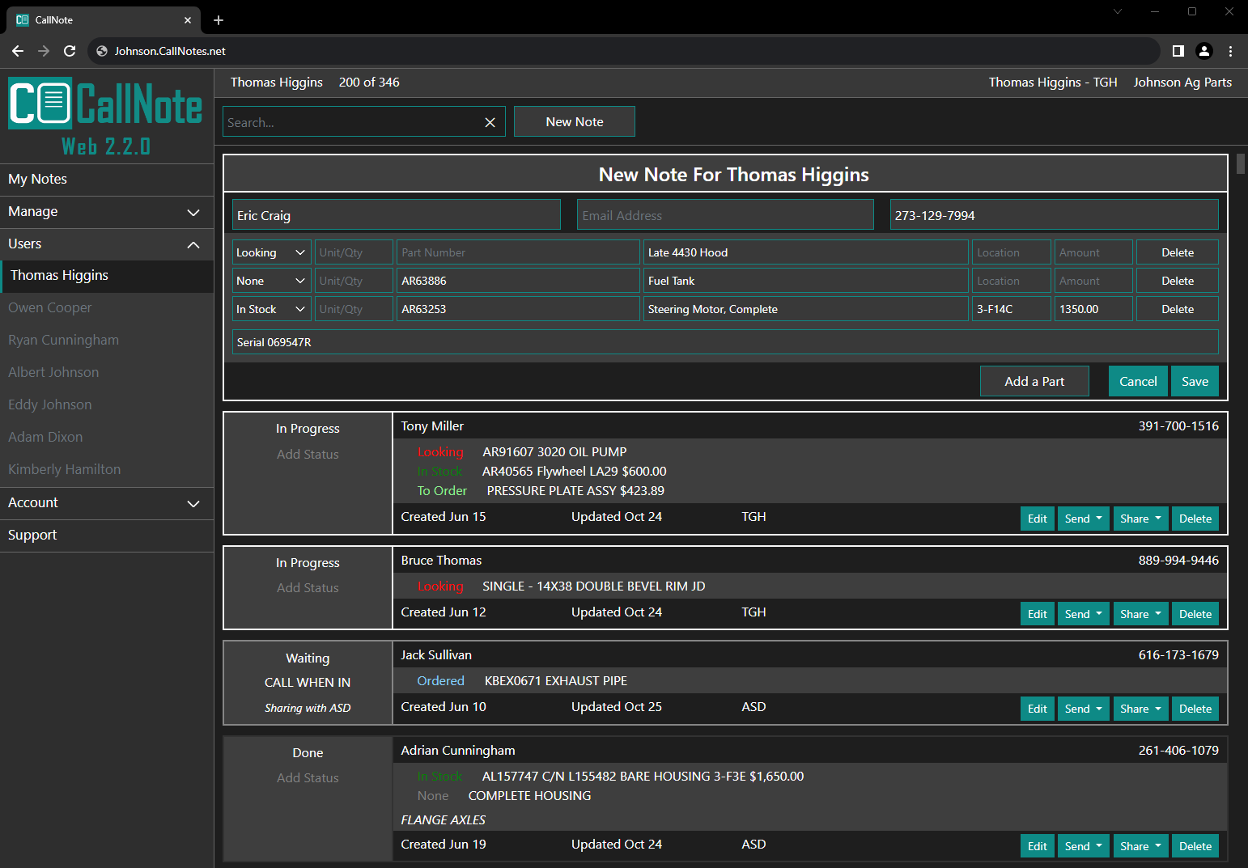Open the Share dropdown on Jack Sullivan's note
This screenshot has height=868, width=1248.
point(1140,708)
